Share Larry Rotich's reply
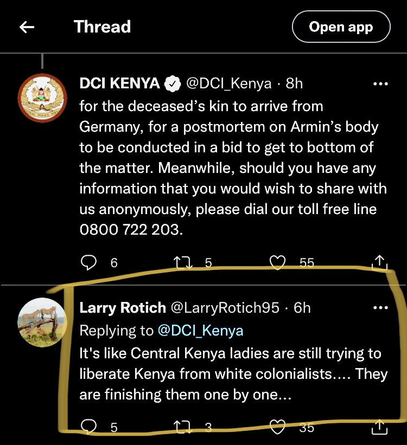The image size is (407, 445). (x=380, y=427)
